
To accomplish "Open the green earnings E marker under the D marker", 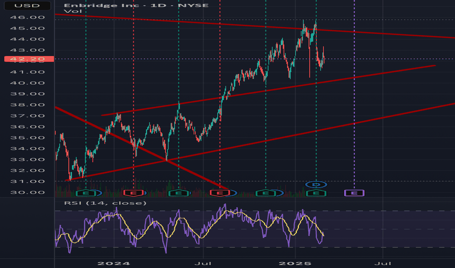I will (x=316, y=193).
